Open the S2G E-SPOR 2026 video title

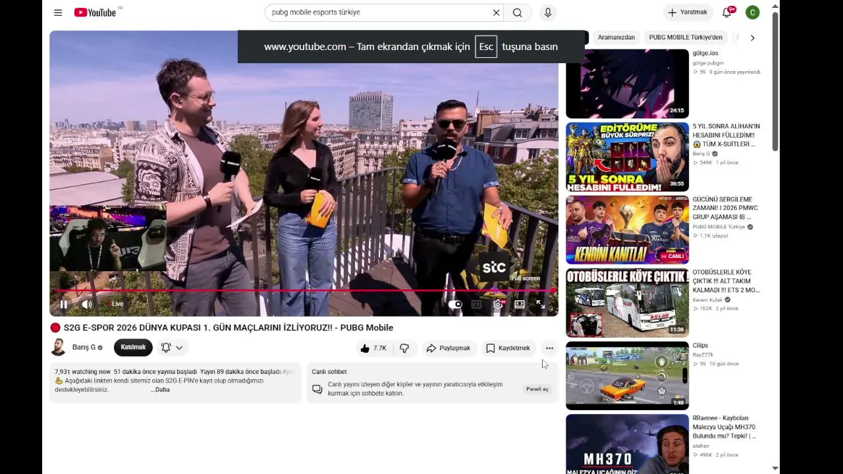point(228,328)
